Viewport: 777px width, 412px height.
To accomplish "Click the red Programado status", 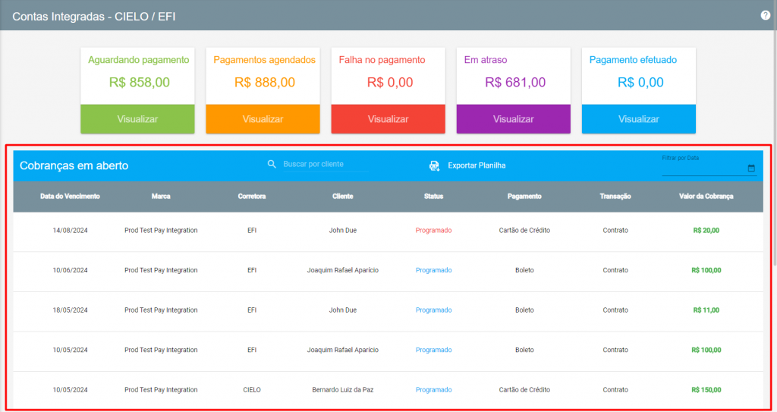I will pyautogui.click(x=433, y=231).
